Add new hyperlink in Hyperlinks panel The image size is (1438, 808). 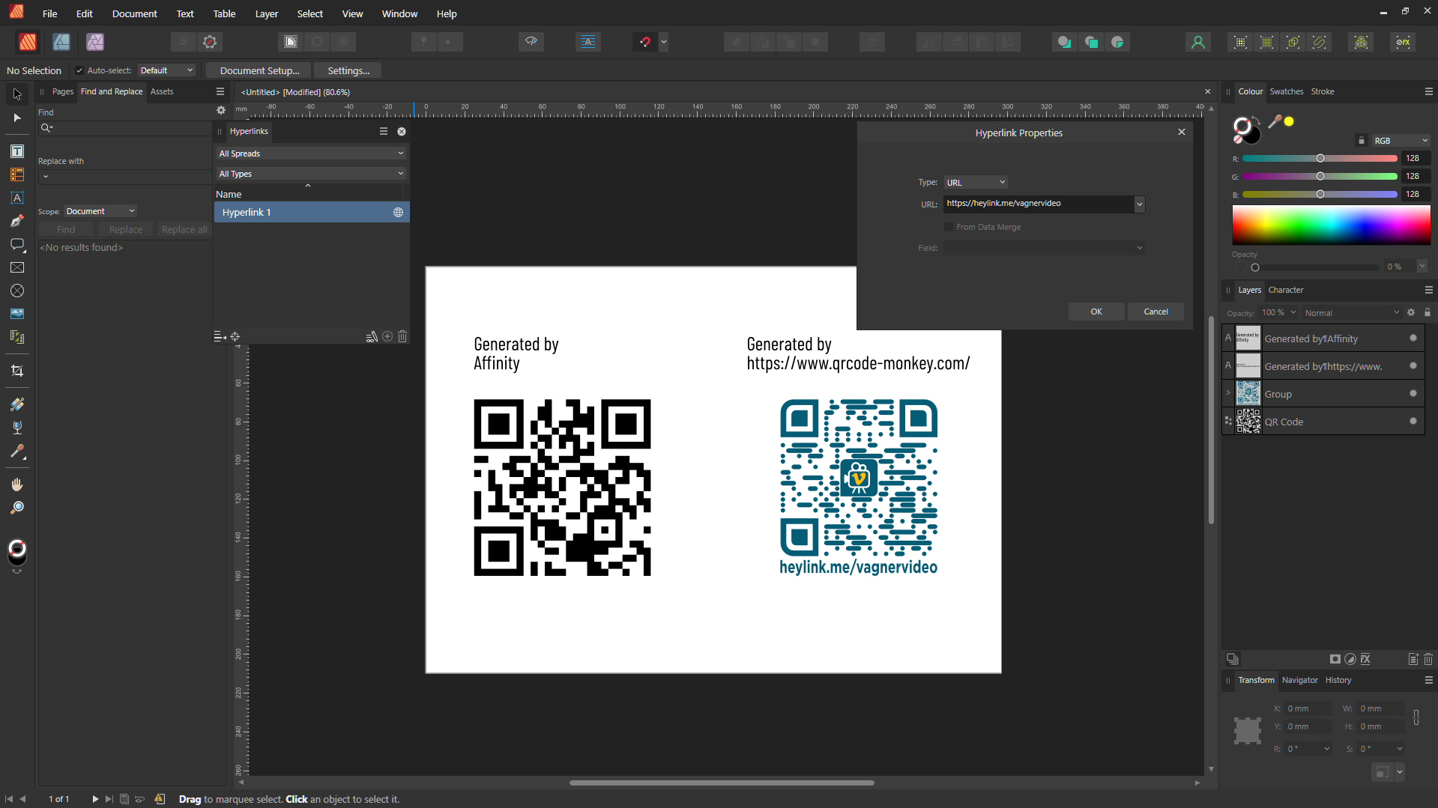coord(387,337)
